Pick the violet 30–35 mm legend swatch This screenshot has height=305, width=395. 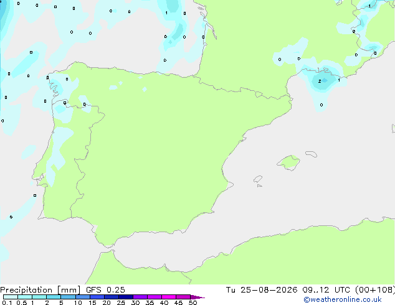click(x=140, y=297)
